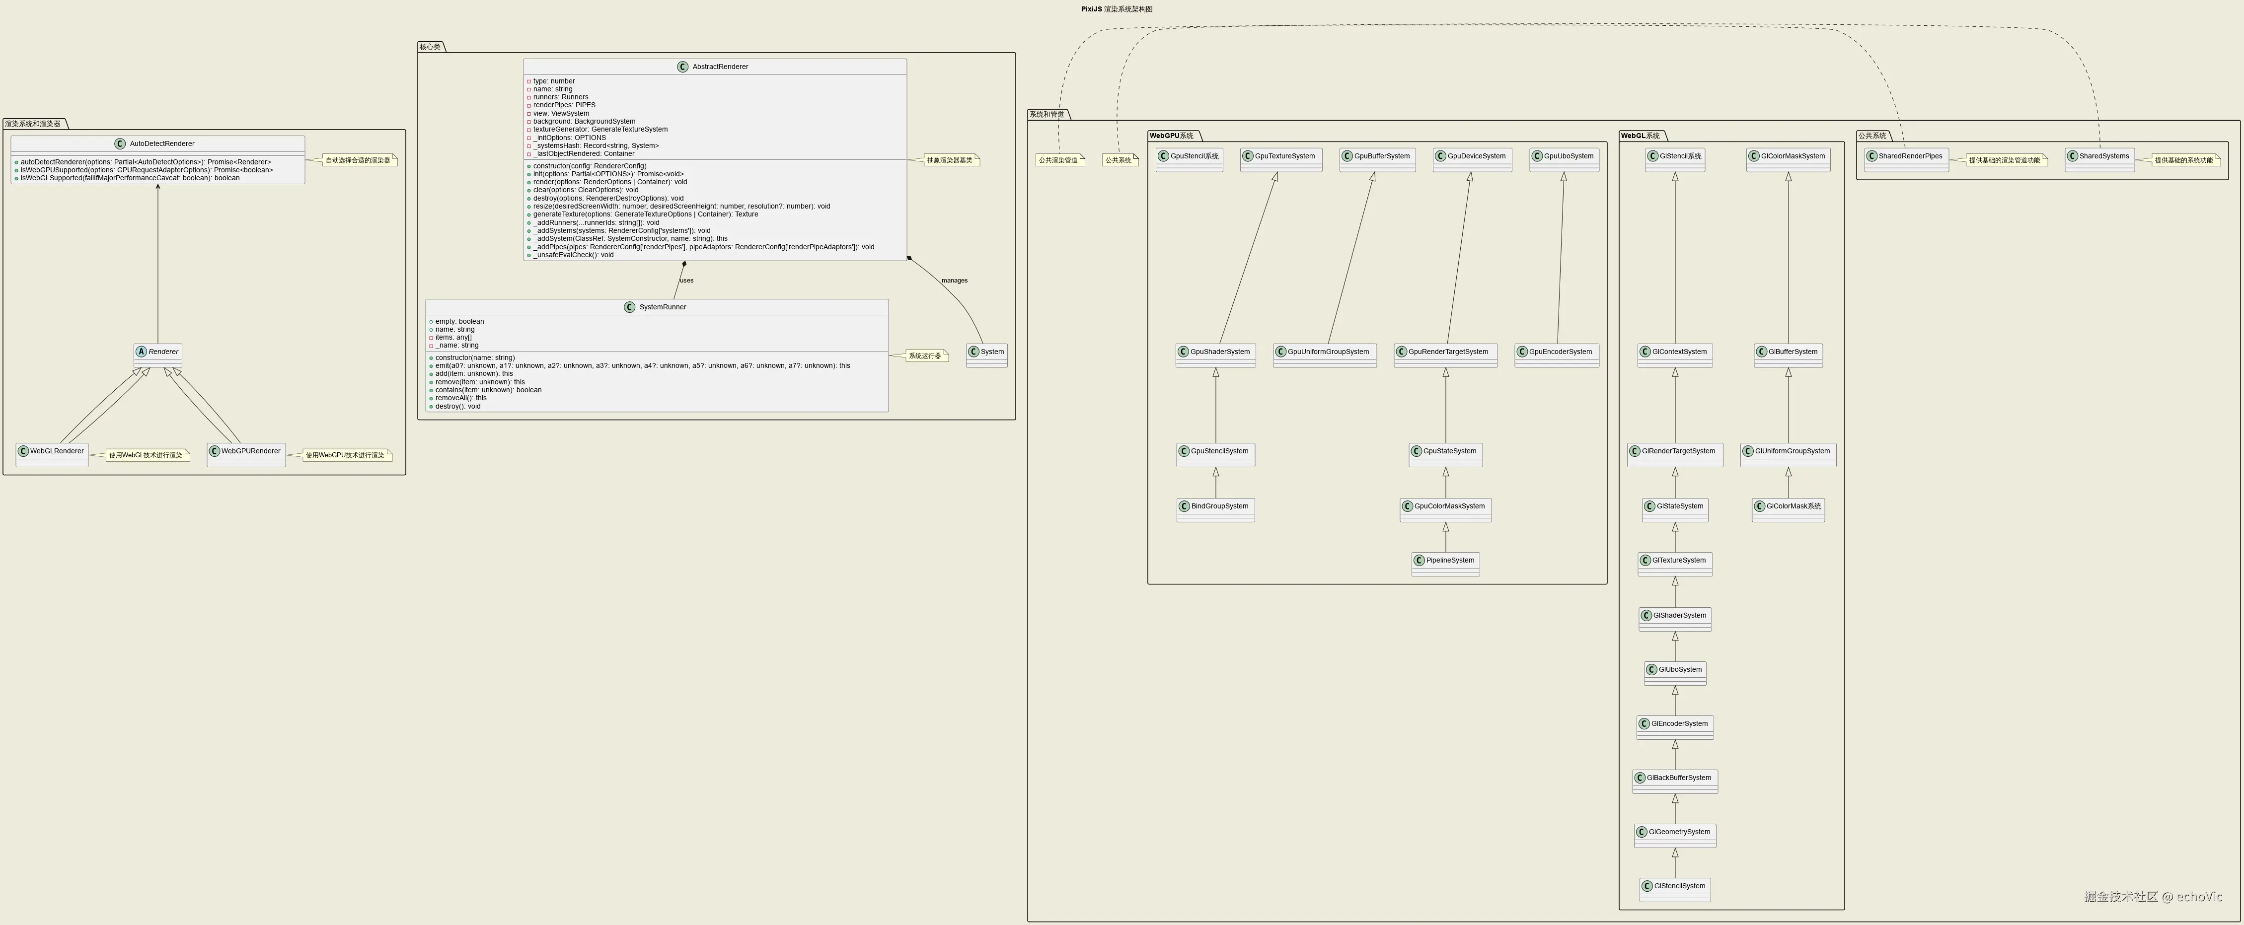Select the WebGPURenderer class icon
The width and height of the screenshot is (2244, 925).
coord(214,451)
